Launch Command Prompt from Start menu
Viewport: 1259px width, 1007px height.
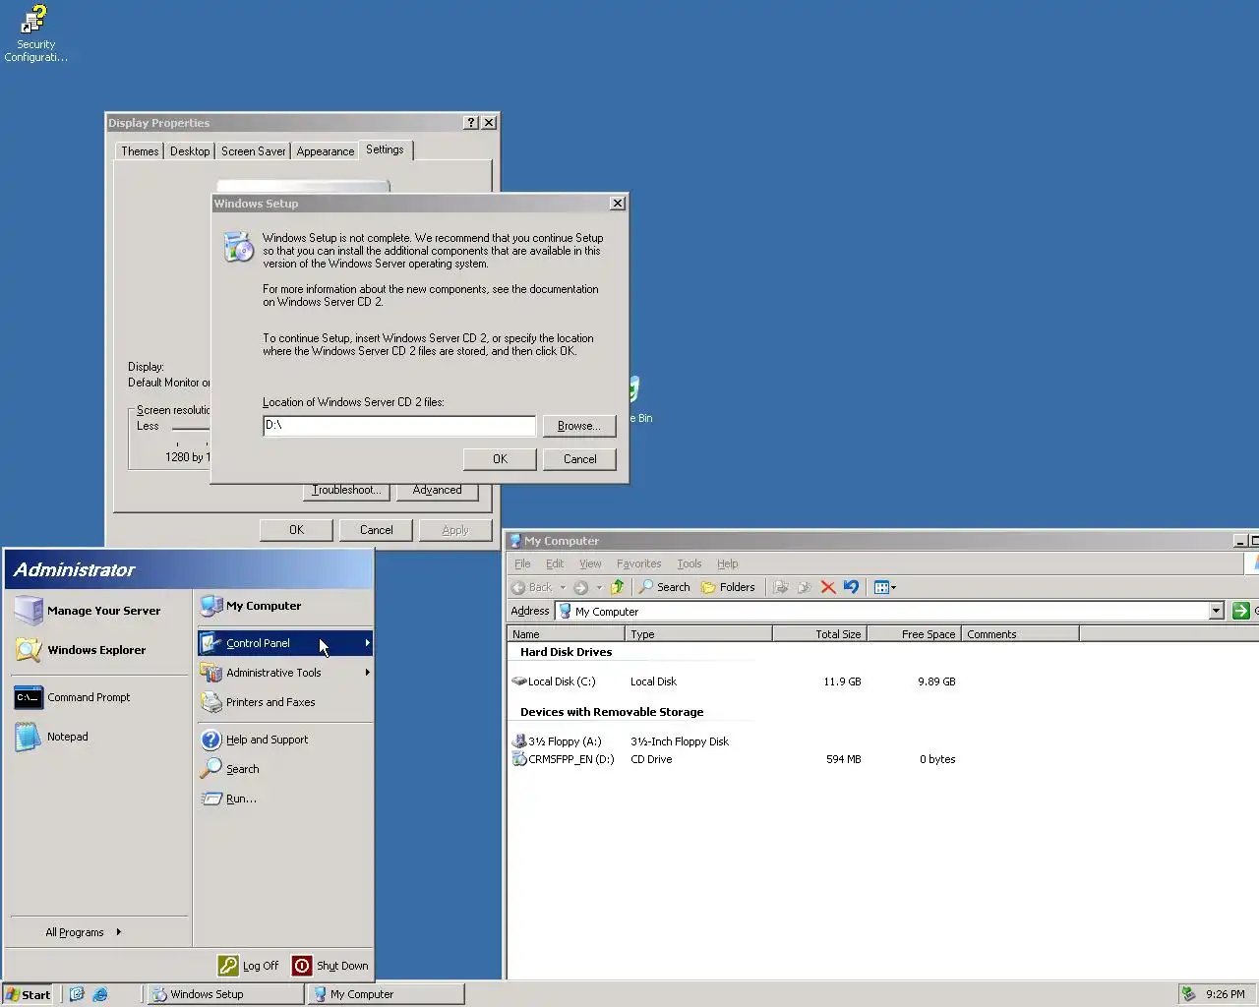(88, 697)
